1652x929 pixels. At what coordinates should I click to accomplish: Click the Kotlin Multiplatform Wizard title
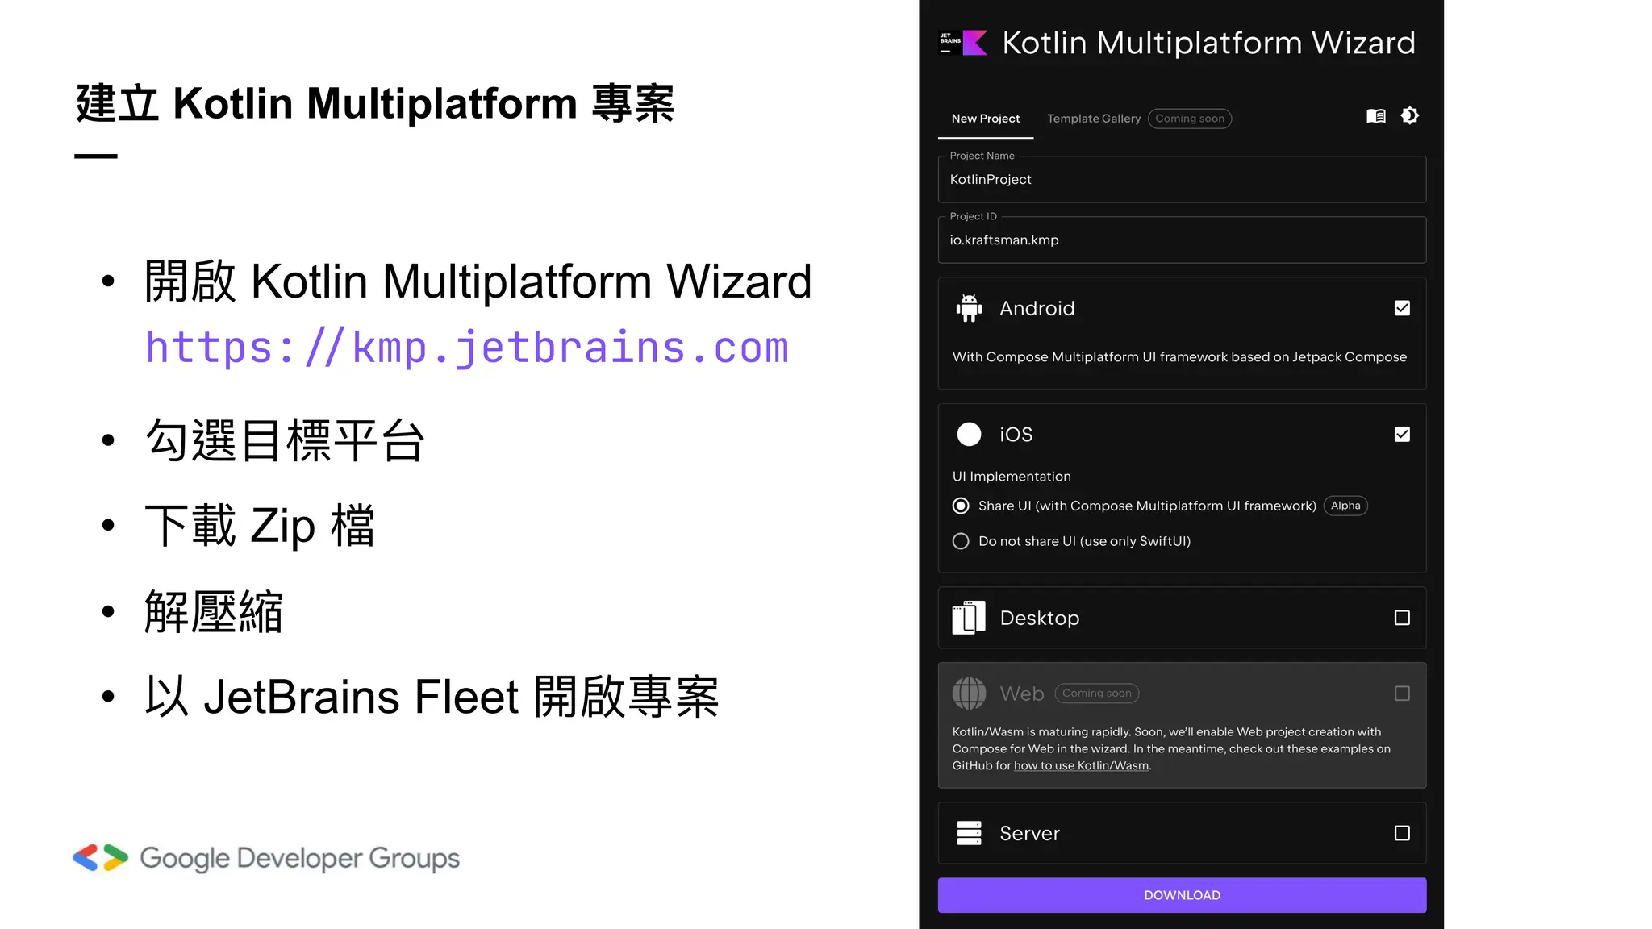click(1208, 43)
